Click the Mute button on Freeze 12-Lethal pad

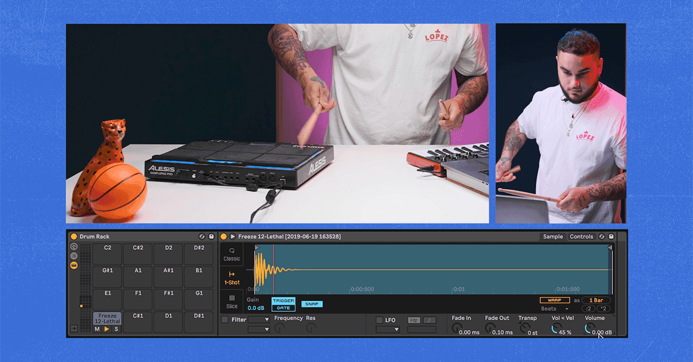[x=97, y=329]
